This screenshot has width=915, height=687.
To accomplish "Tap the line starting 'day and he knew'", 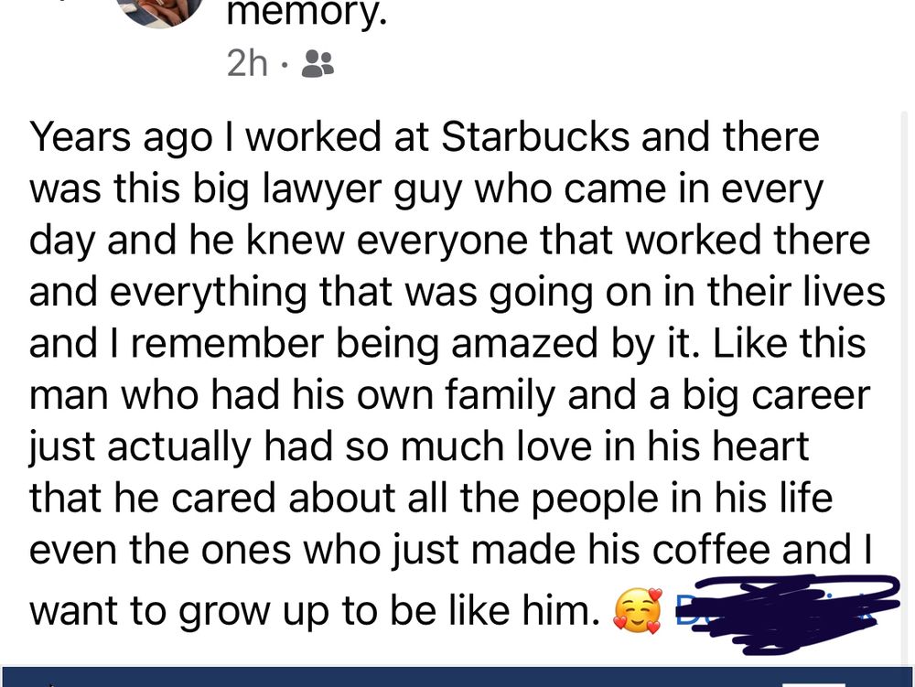I will tap(449, 242).
